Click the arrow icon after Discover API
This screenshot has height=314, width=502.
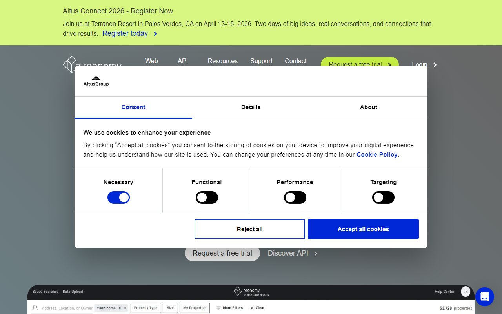click(x=316, y=254)
